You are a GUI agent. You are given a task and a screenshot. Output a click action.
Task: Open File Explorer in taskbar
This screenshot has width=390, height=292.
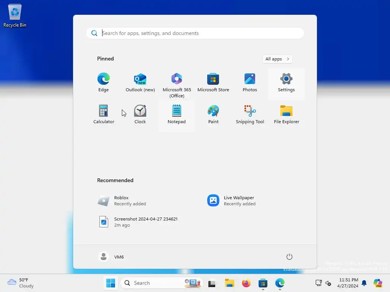coord(229,283)
